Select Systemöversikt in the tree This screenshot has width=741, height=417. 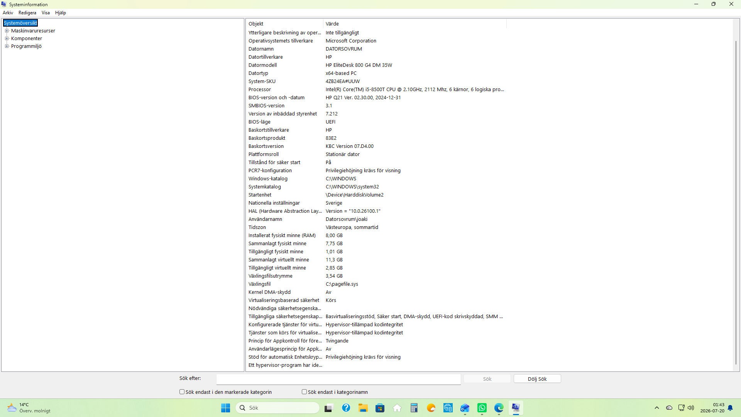pos(20,23)
